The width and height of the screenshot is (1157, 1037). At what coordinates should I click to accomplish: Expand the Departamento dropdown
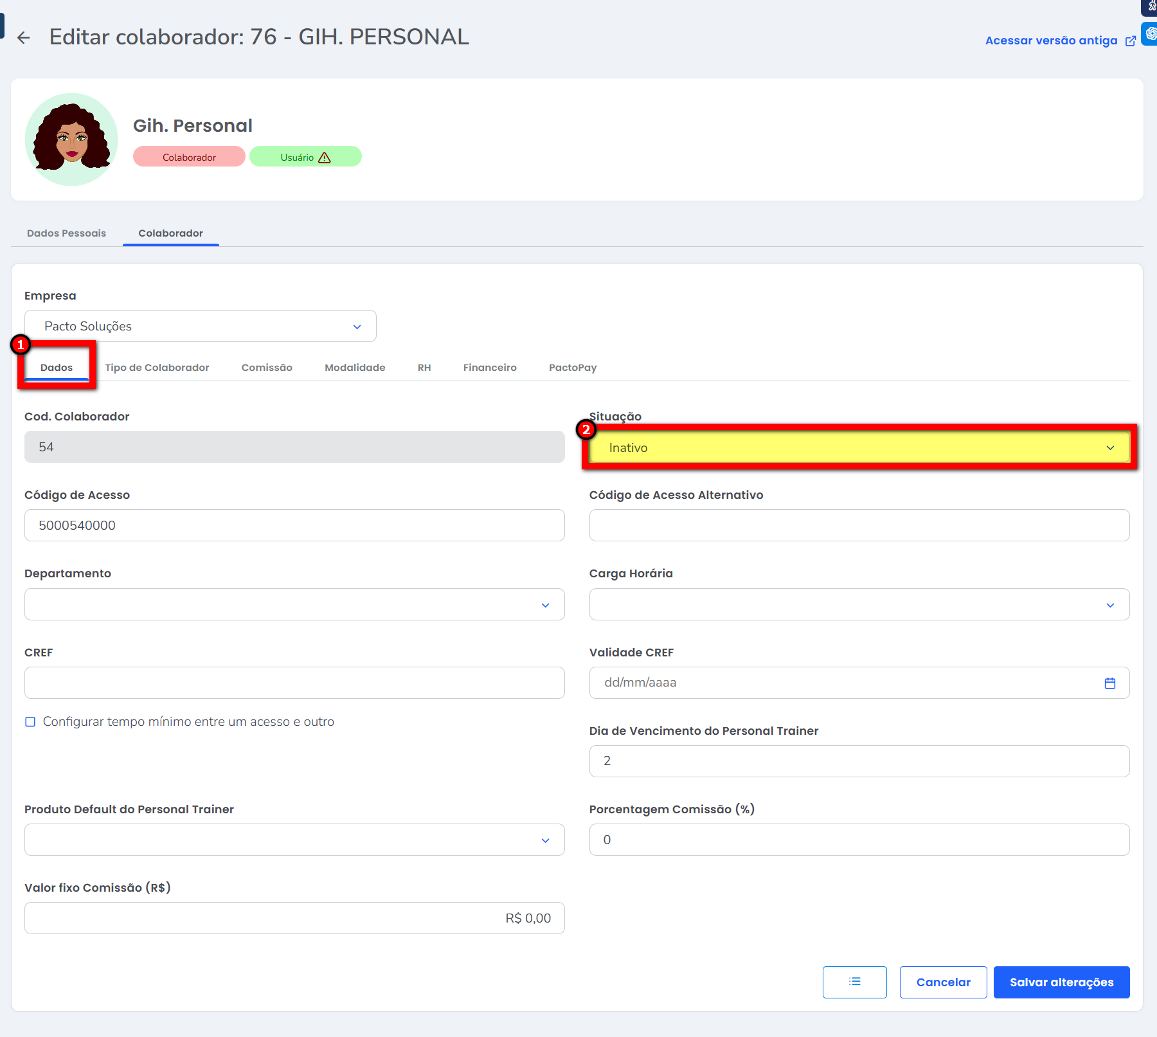[x=294, y=605]
